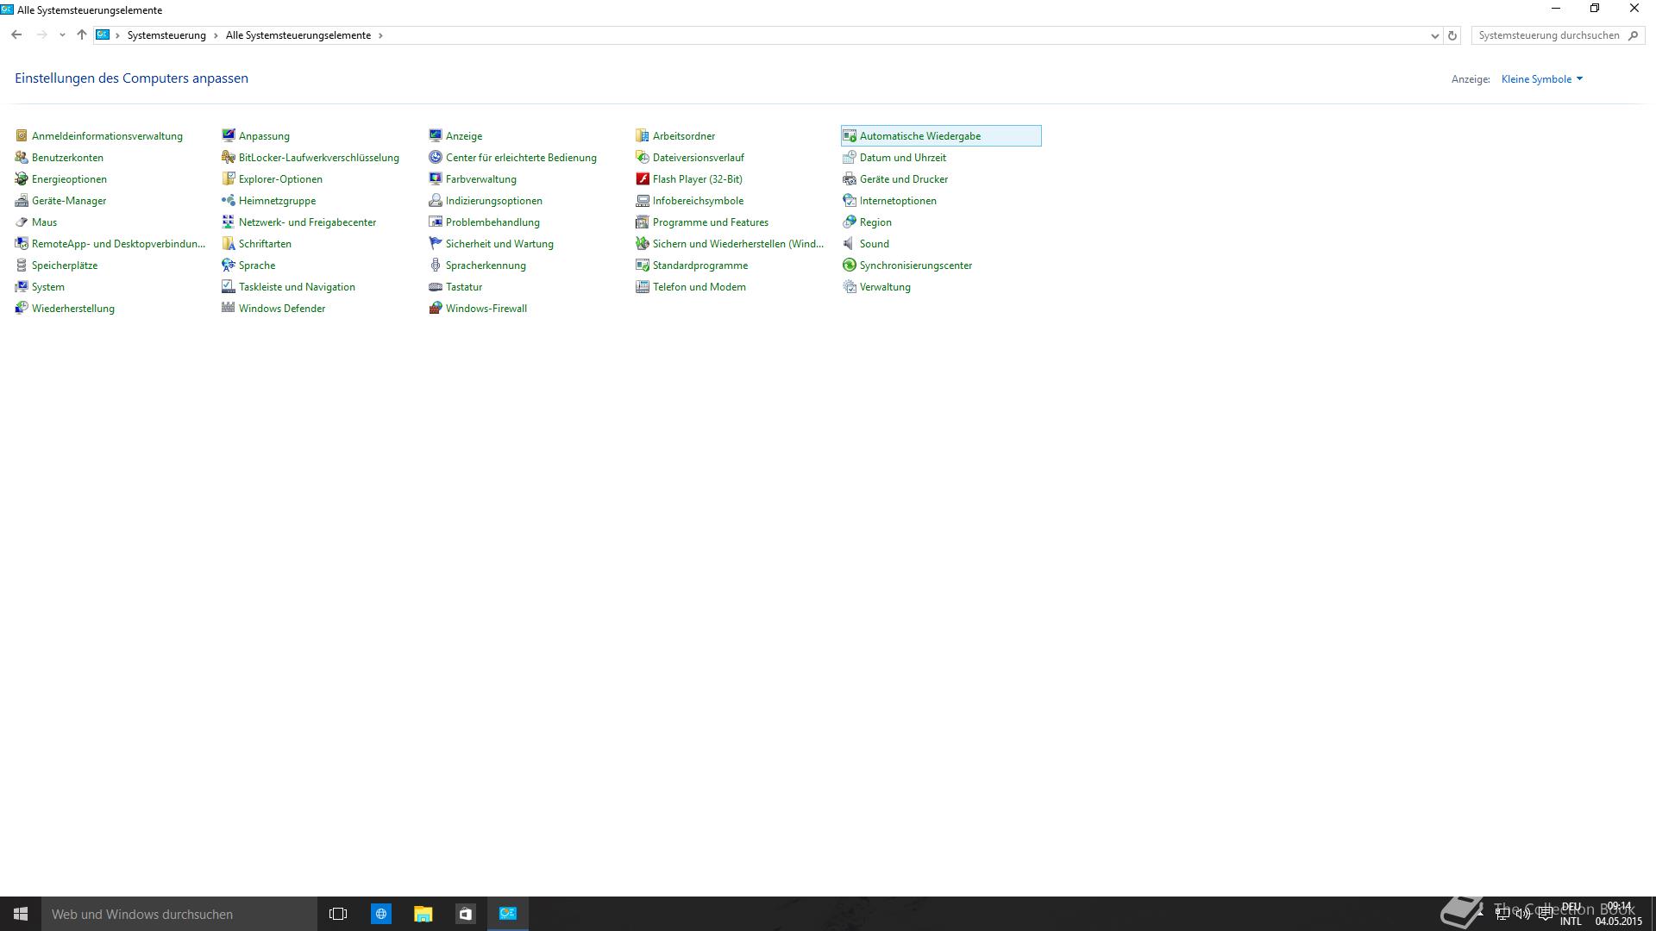Open the Infobereichsymbole link

coord(698,200)
